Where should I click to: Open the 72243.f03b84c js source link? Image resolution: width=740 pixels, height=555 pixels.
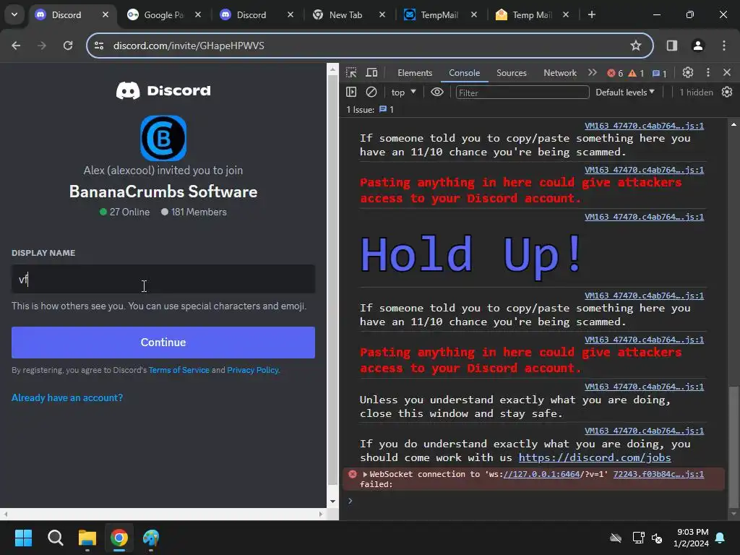(658, 474)
